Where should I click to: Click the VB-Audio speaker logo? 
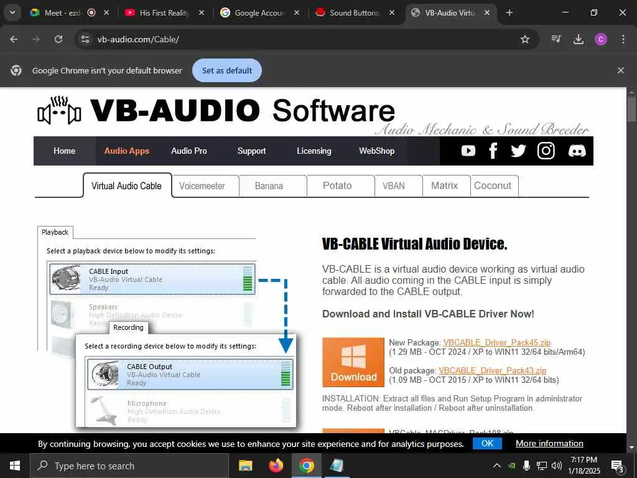[x=59, y=110]
